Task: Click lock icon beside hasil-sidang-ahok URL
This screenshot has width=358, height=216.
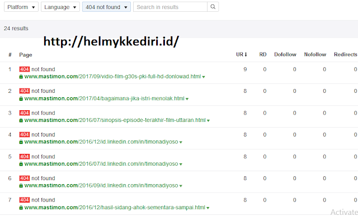Action: (21, 208)
